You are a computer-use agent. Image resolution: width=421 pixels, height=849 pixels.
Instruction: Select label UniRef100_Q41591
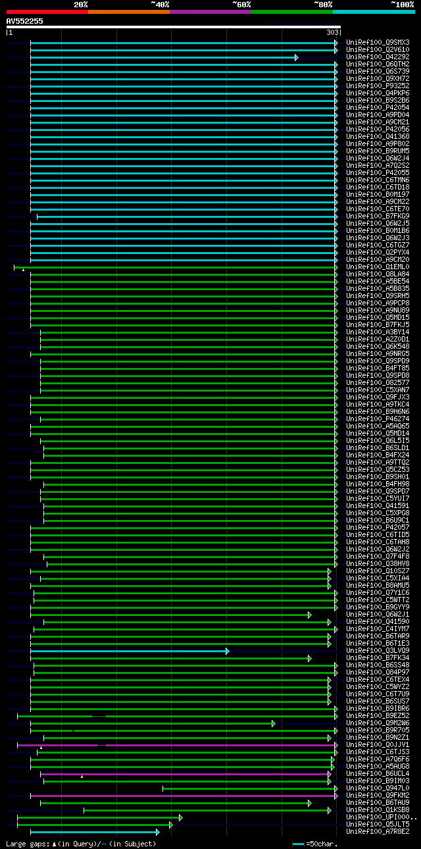coord(378,506)
